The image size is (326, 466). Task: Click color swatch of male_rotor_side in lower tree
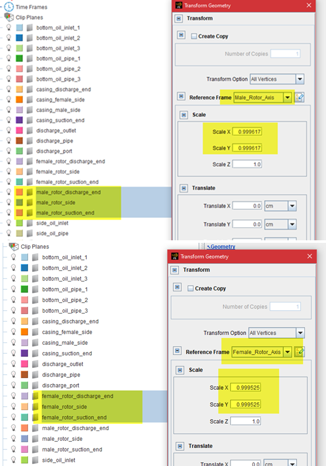[25, 439]
